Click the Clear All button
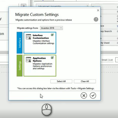The image size is (118, 118). (85, 81)
